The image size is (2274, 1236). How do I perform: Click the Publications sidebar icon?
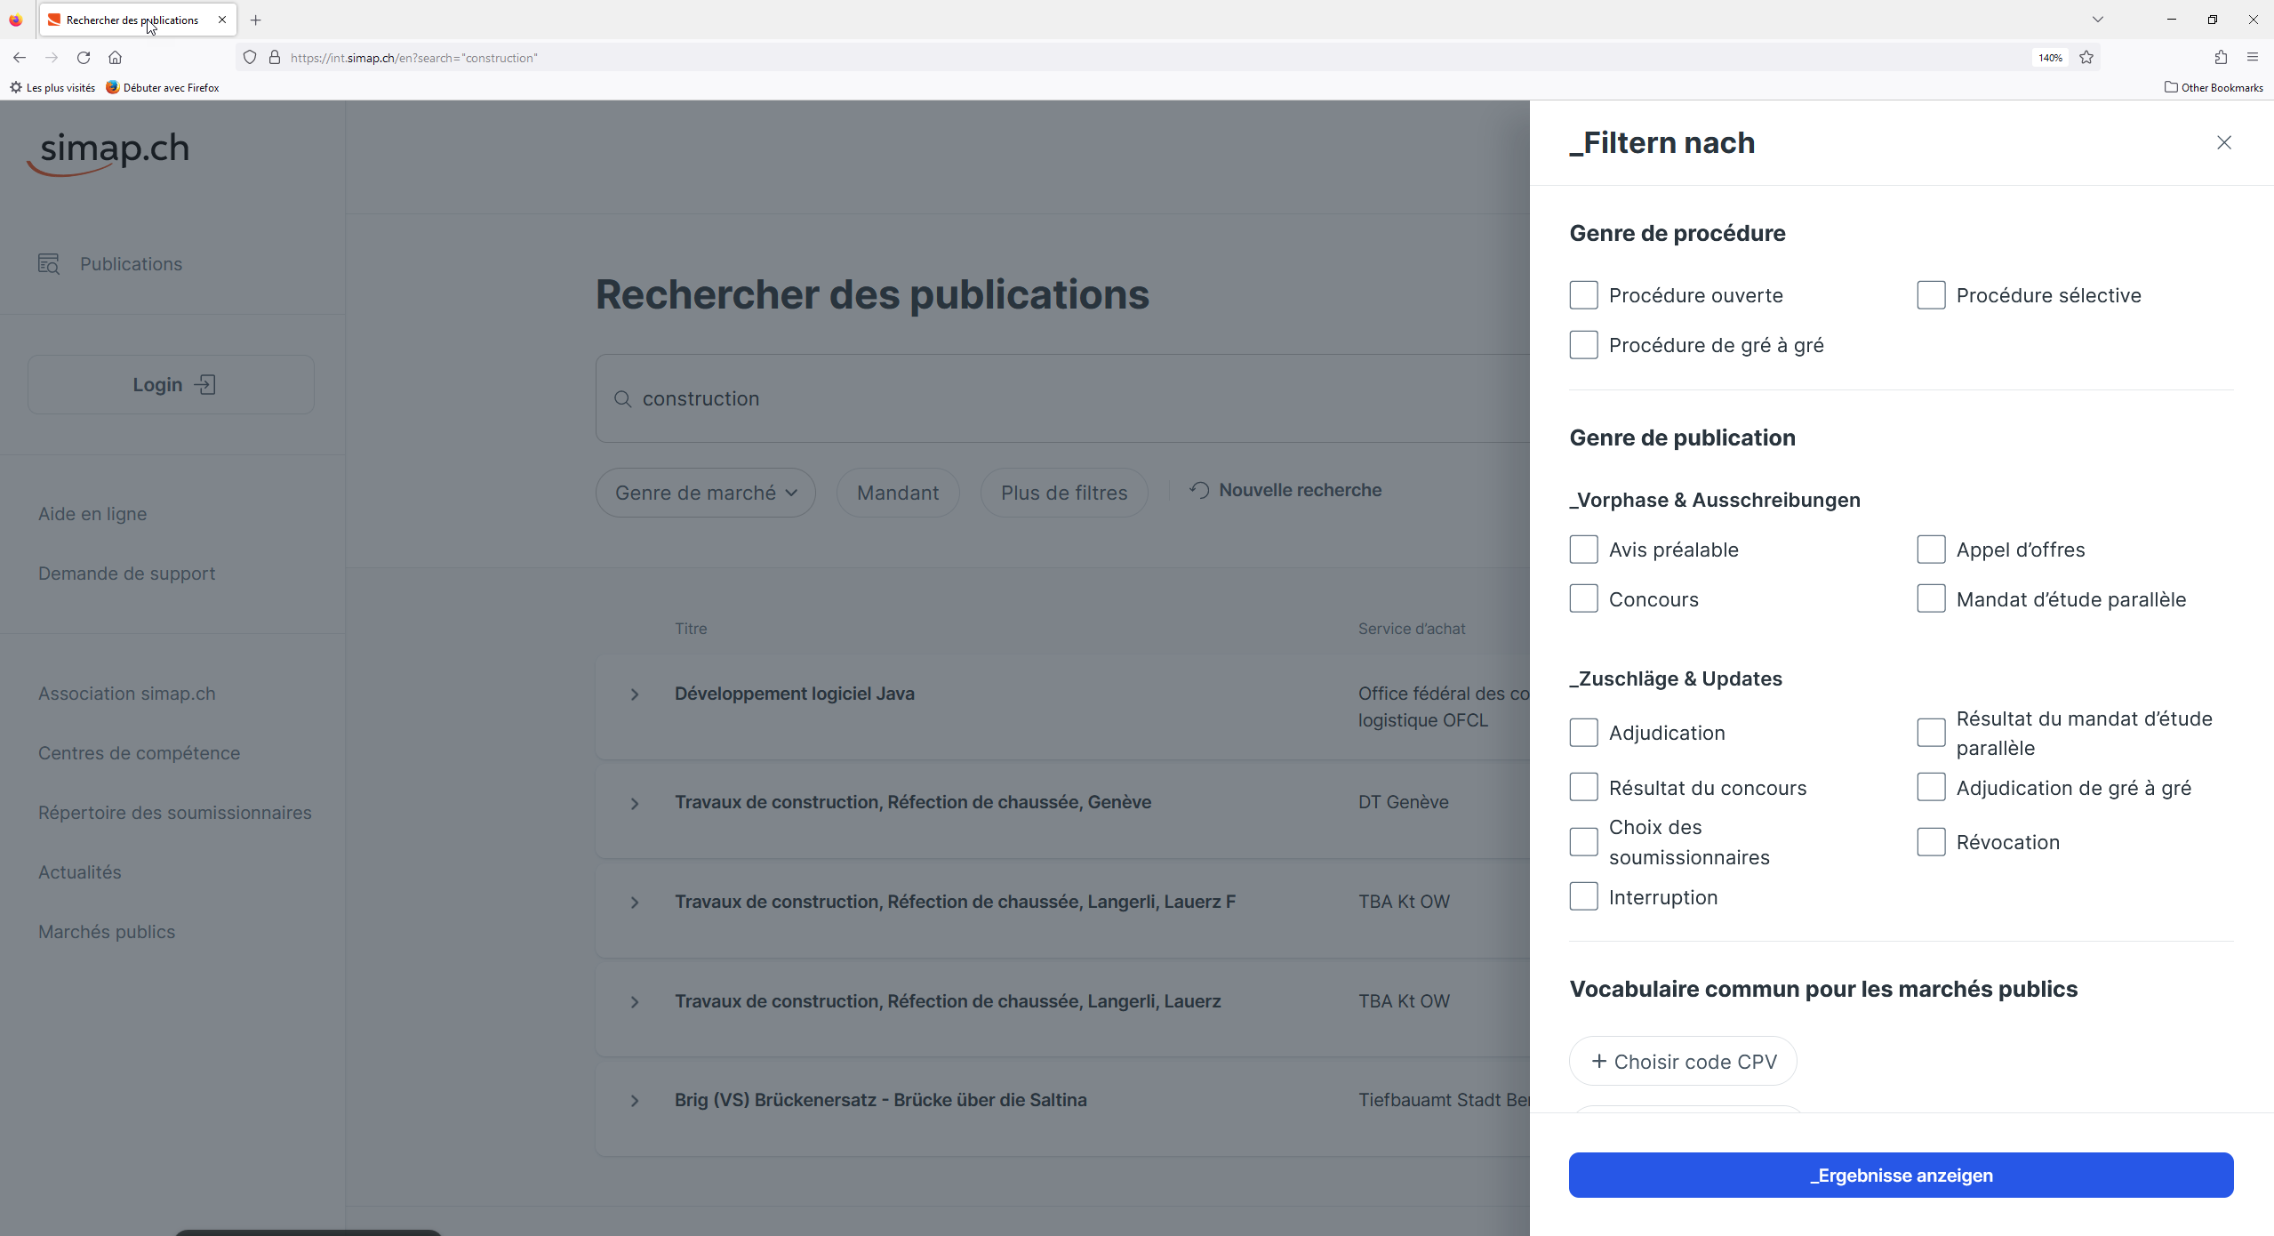[48, 264]
